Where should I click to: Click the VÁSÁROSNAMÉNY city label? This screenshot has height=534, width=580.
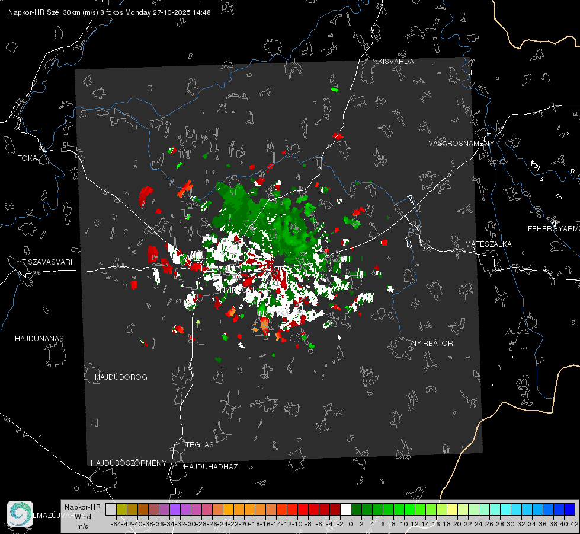click(462, 144)
